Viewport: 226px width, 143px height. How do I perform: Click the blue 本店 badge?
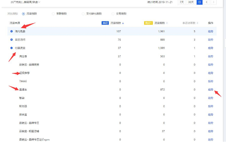coord(105,23)
